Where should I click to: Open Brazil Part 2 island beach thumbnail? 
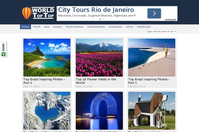coord(47,57)
